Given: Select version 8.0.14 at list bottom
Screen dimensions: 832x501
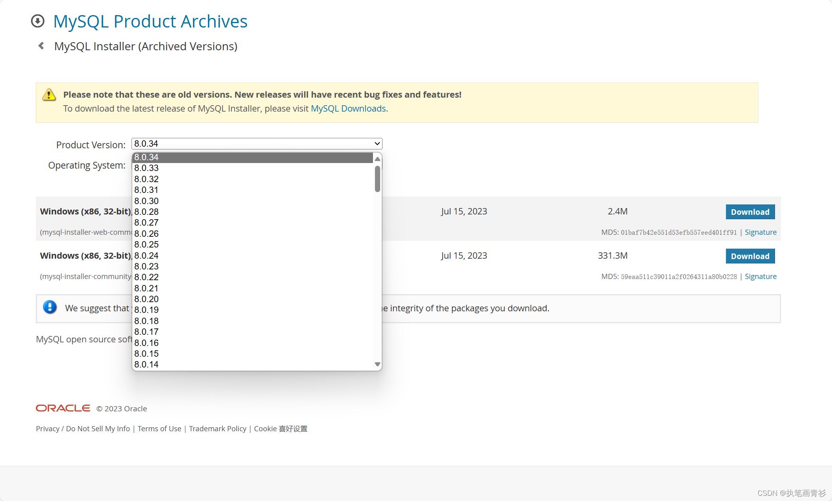Looking at the screenshot, I should [x=147, y=364].
